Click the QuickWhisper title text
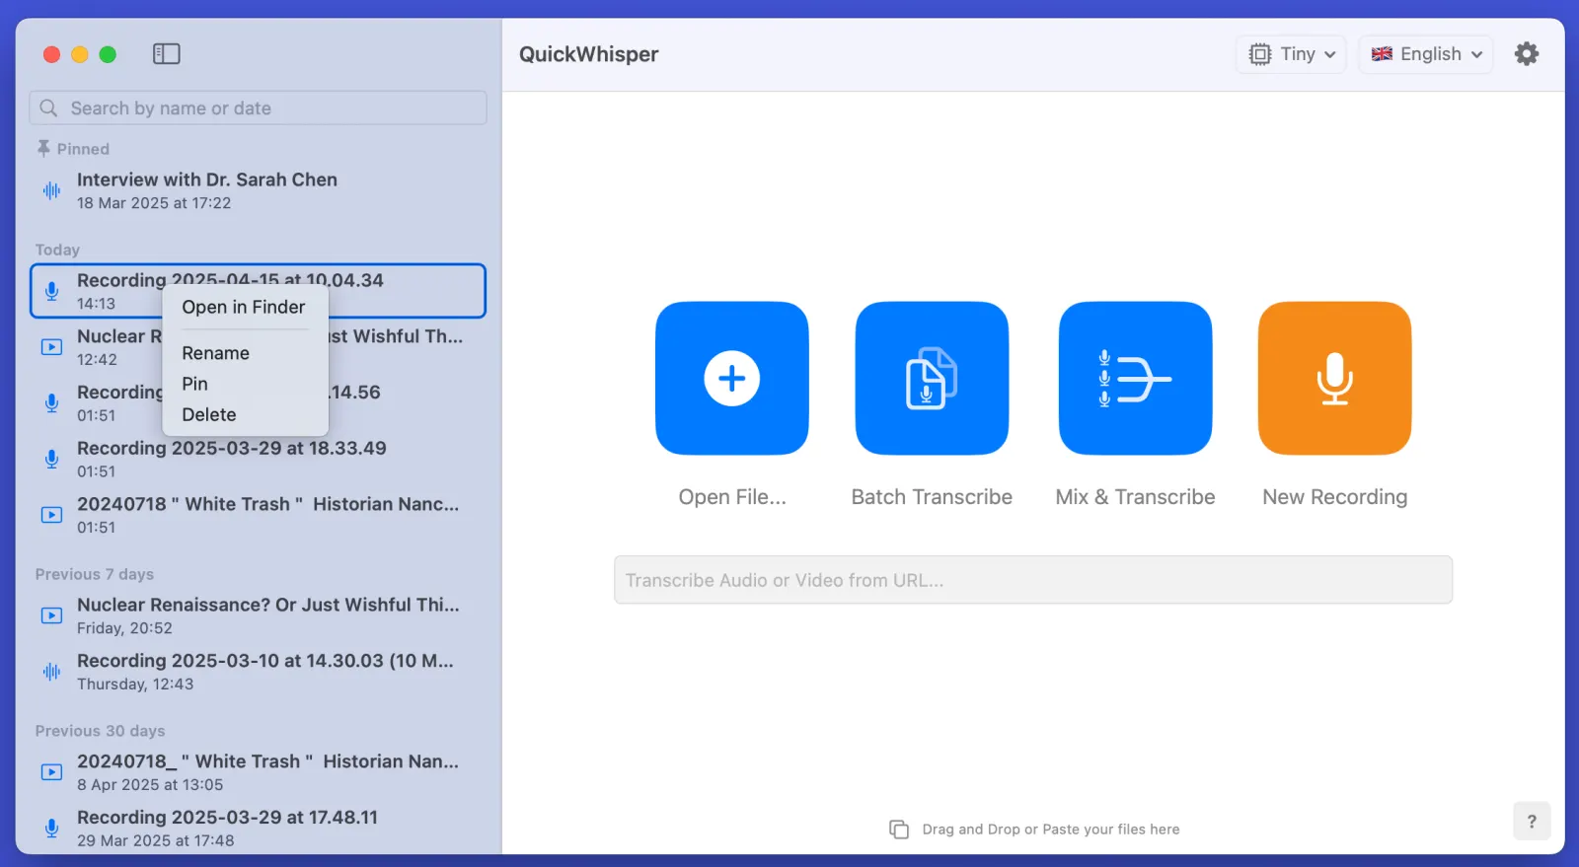The image size is (1579, 867). [588, 54]
